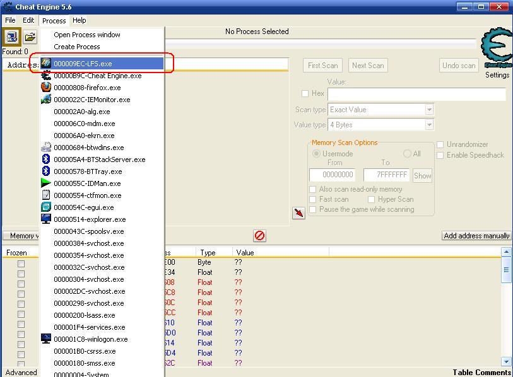513x377 pixels.
Task: Click the btwdins.exe icon
Action: pyautogui.click(x=46, y=147)
